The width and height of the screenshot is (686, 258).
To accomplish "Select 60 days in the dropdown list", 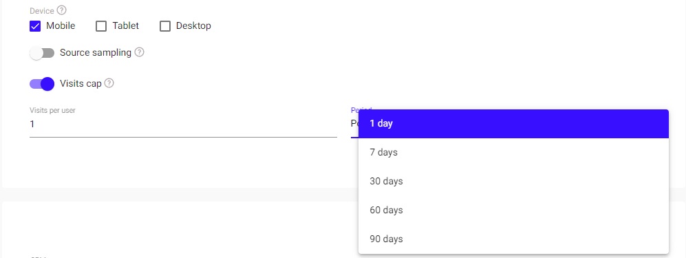I will pyautogui.click(x=513, y=211).
